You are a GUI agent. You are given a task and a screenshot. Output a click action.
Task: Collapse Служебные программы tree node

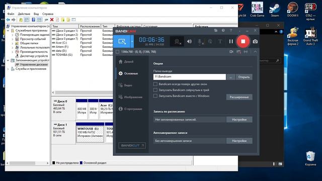pyautogui.click(x=8, y=31)
